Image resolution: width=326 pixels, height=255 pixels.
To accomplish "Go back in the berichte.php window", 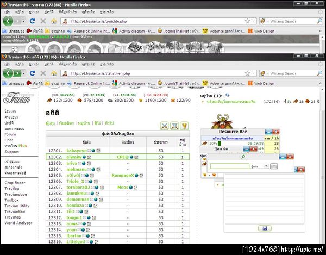I will pyautogui.click(x=8, y=21).
